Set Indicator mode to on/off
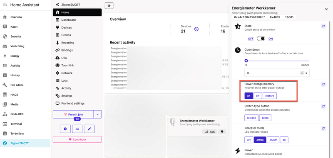The image size is (333, 158). [273, 140]
